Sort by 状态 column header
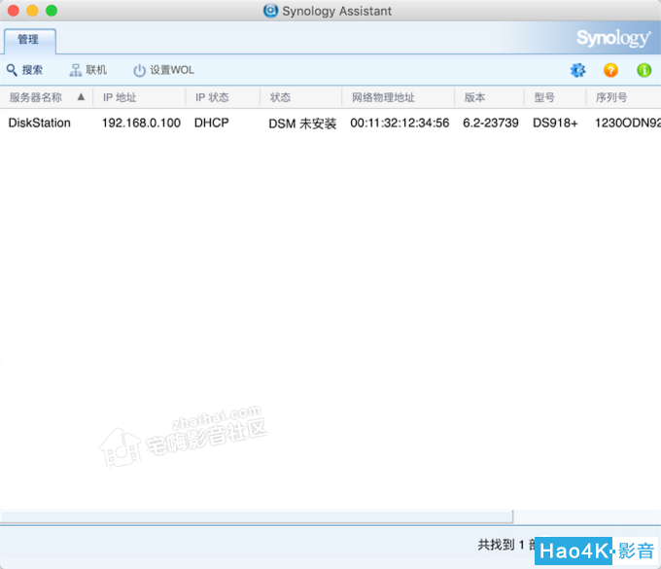This screenshot has height=569, width=661. point(300,97)
